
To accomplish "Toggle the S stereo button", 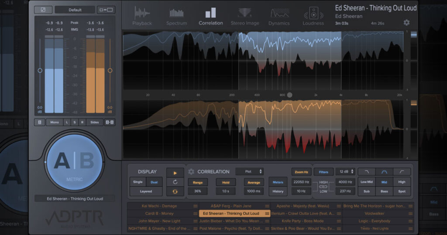I will pos(74,122).
